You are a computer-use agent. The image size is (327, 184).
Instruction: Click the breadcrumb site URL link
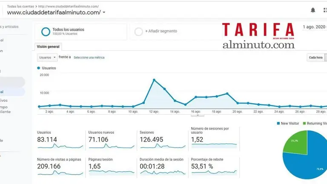[x=69, y=6]
